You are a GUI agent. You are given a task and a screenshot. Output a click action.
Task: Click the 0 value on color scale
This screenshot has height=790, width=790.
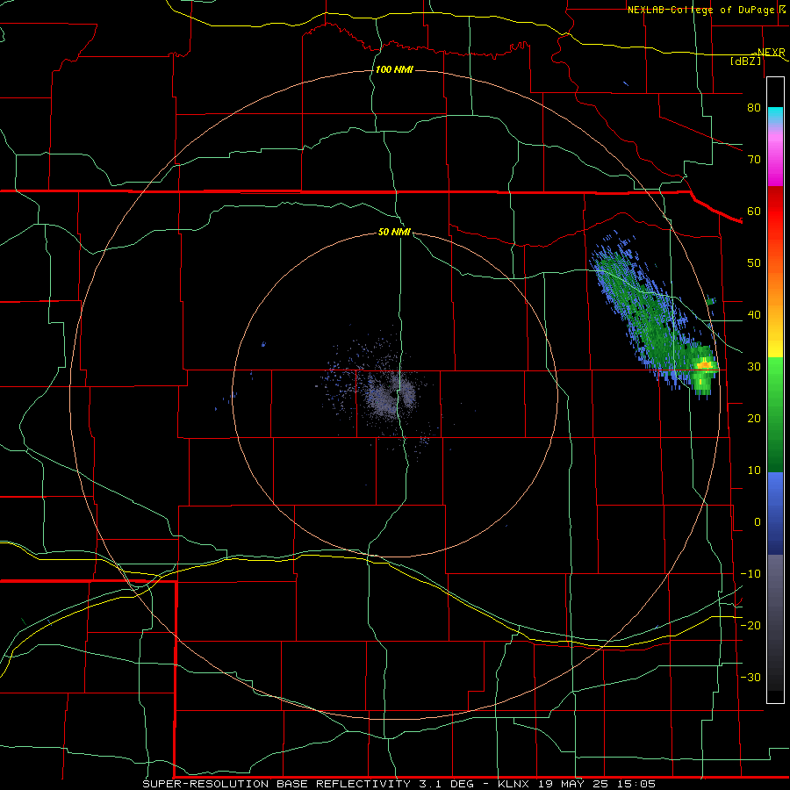758,522
